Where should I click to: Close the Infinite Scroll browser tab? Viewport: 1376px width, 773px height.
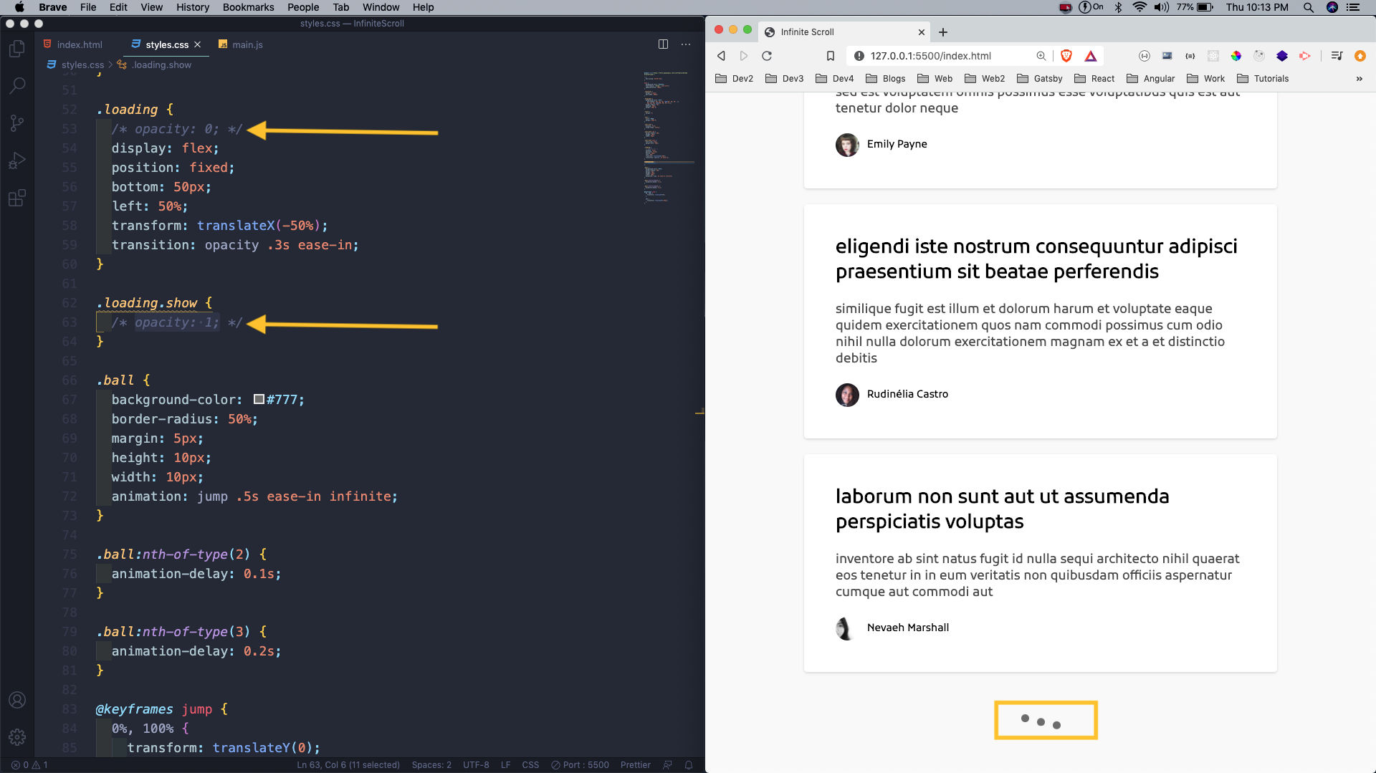point(922,32)
